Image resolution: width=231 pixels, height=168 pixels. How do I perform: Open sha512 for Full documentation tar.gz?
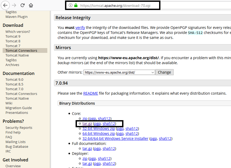[109, 149]
